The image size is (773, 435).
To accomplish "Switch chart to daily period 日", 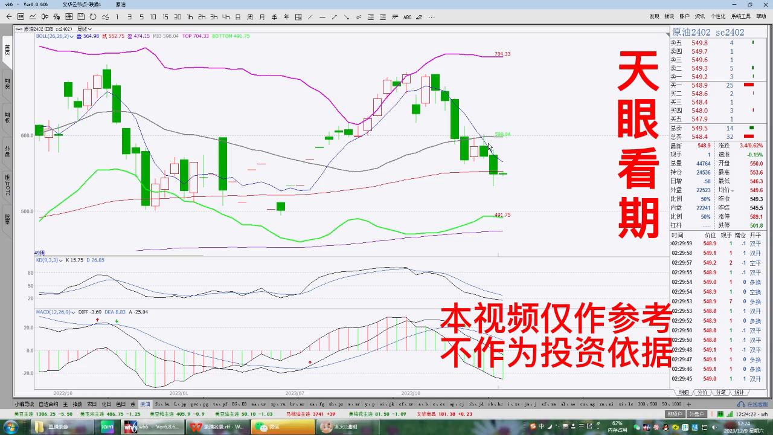I will 238,17.
